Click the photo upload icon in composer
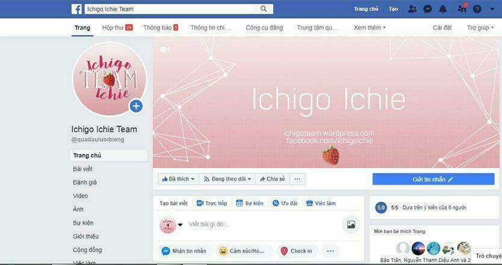 point(351,224)
